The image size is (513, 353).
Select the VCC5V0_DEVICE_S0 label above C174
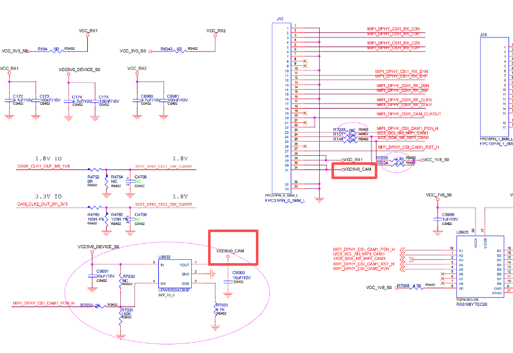click(x=79, y=69)
